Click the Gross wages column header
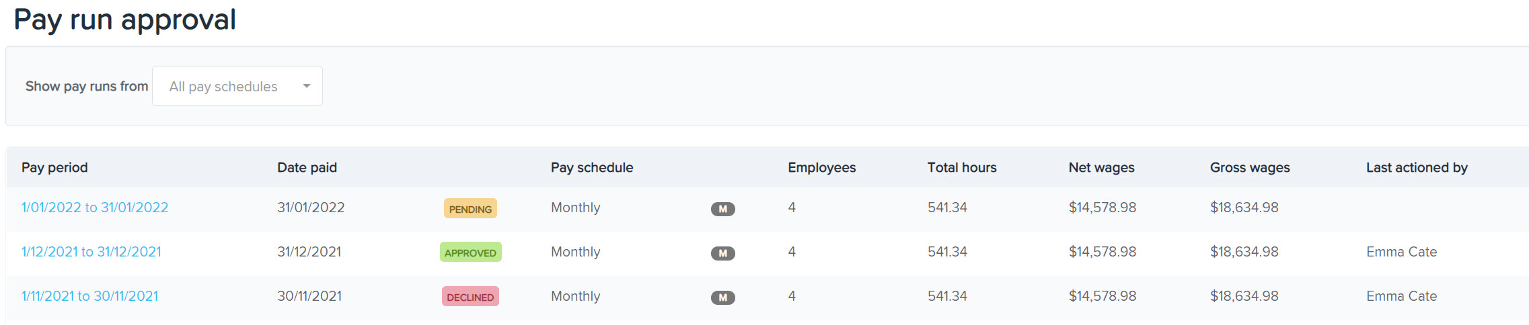 coord(1250,167)
